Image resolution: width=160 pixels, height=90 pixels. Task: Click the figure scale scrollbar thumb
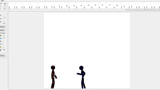pyautogui.click(x=4, y=37)
